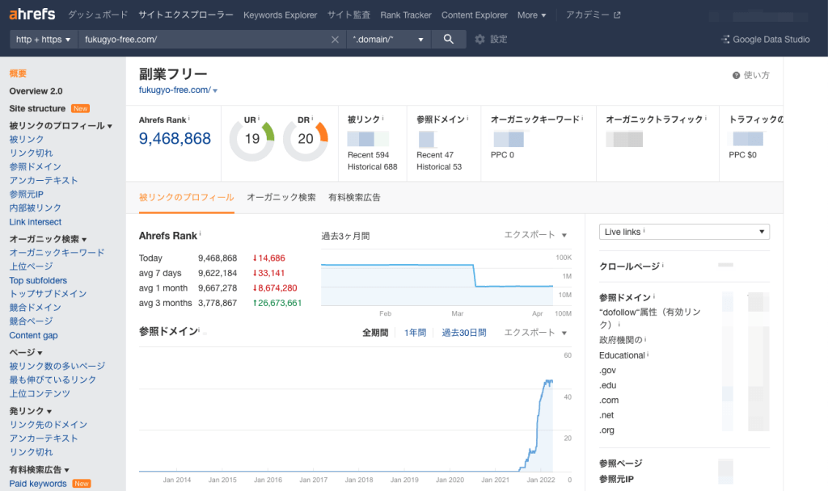Viewport: 828px width, 491px height.
Task: Open Site structure in sidebar
Action: click(x=37, y=108)
